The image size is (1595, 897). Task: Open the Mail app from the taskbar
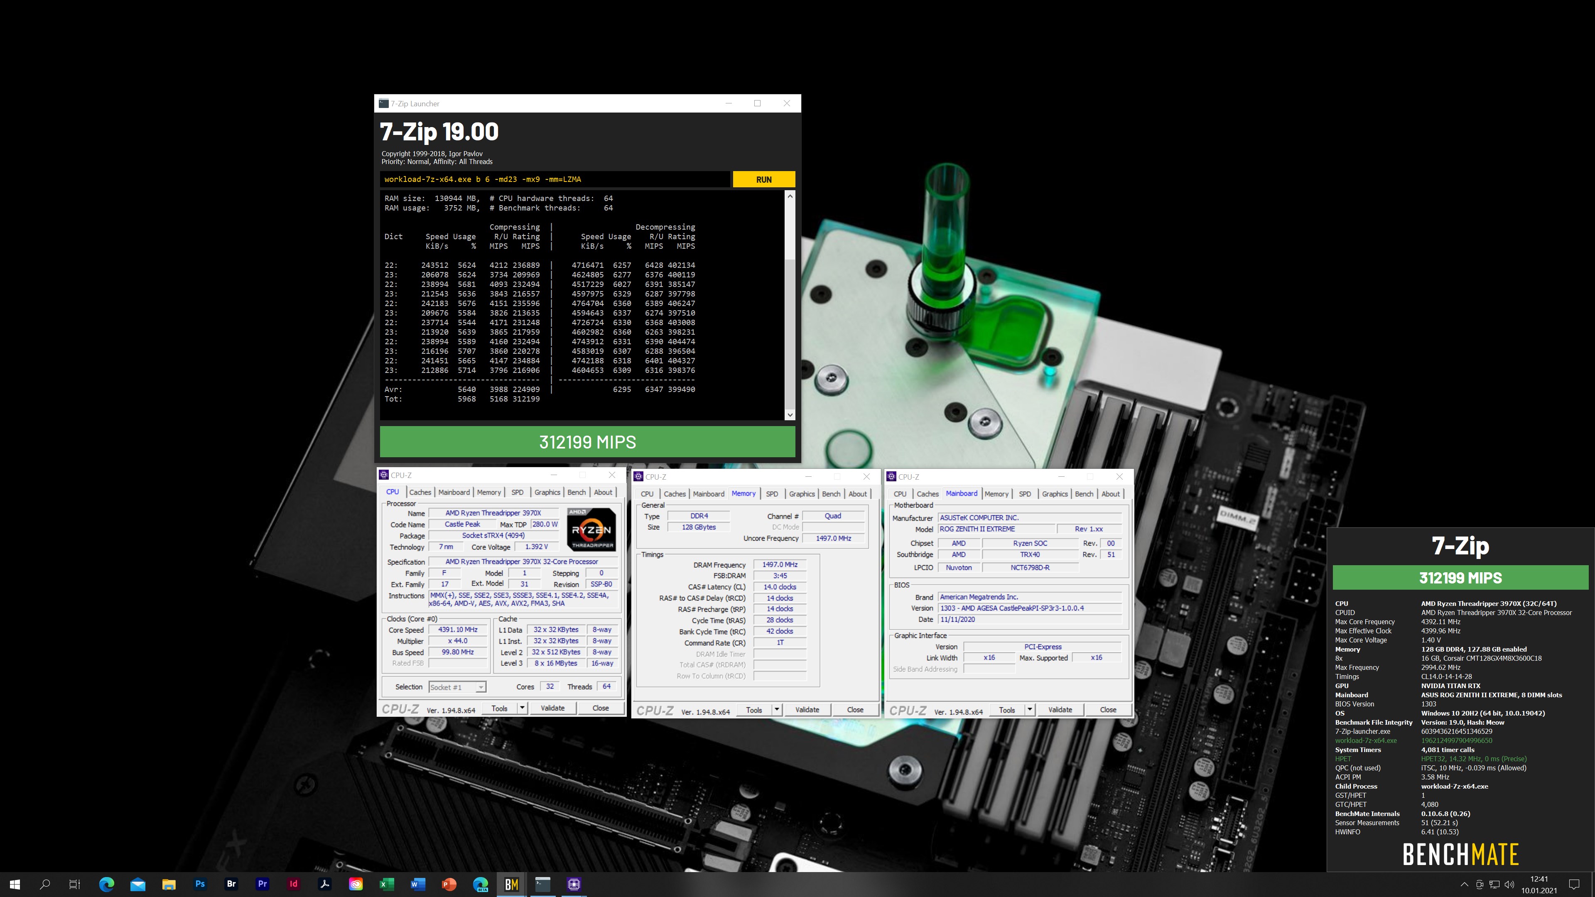pos(137,884)
